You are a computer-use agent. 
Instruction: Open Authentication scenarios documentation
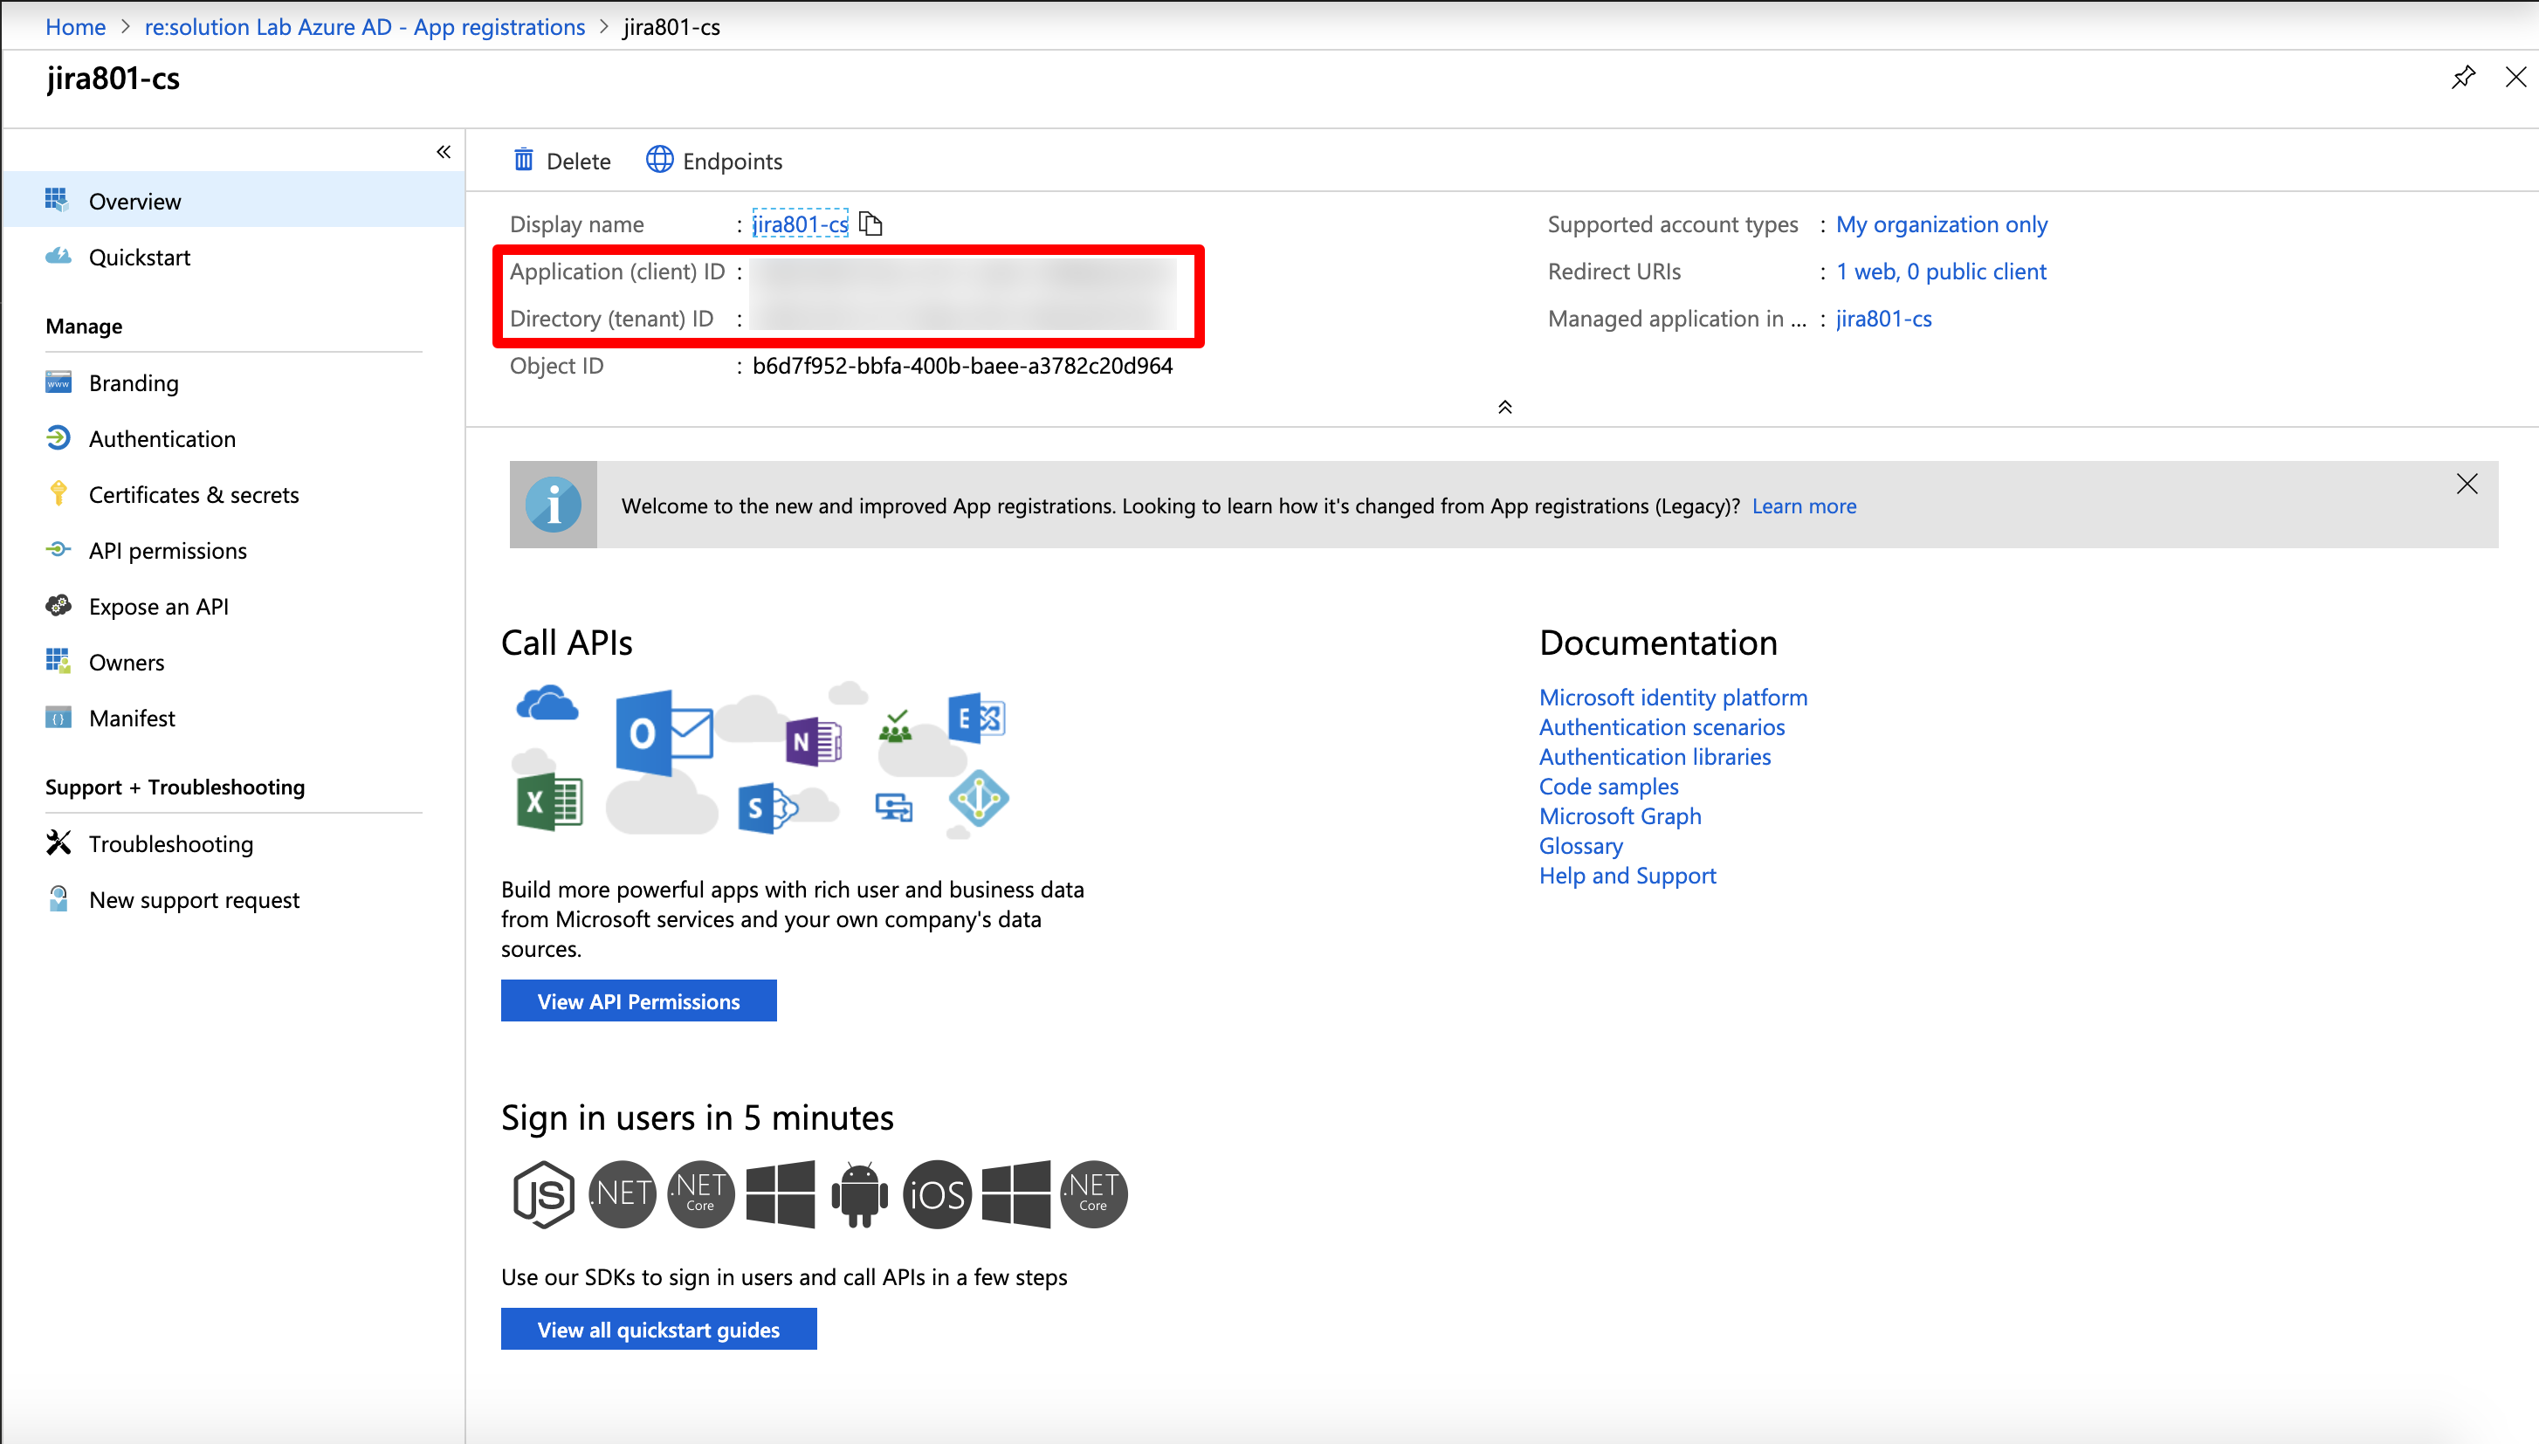click(1662, 727)
